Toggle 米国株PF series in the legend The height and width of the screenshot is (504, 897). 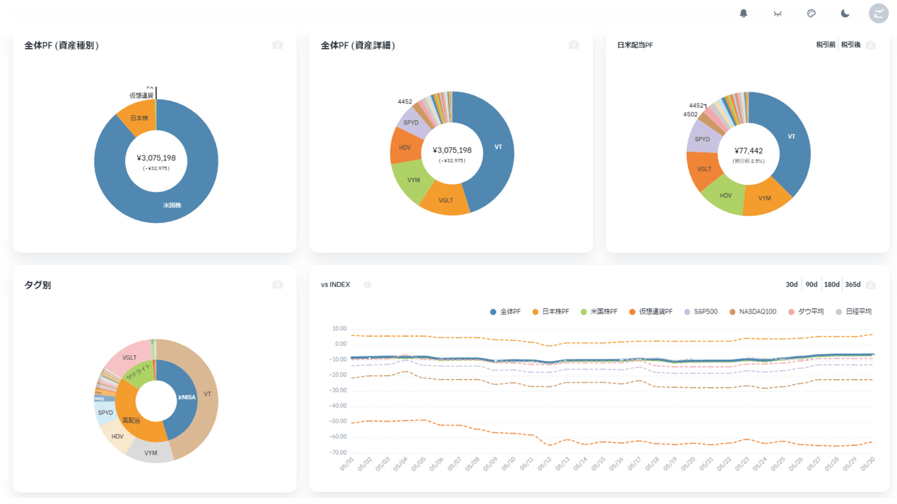[x=599, y=311]
